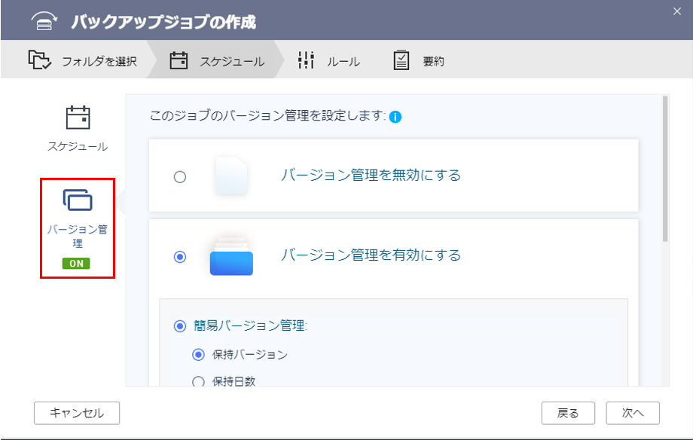Viewport: 693px width, 440px height.
Task: Select the 保持日数 radio option
Action: pyautogui.click(x=199, y=382)
